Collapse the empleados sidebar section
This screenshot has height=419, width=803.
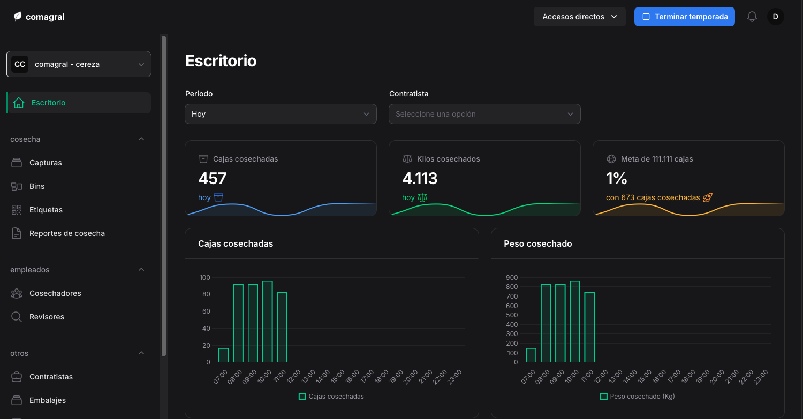pos(141,270)
